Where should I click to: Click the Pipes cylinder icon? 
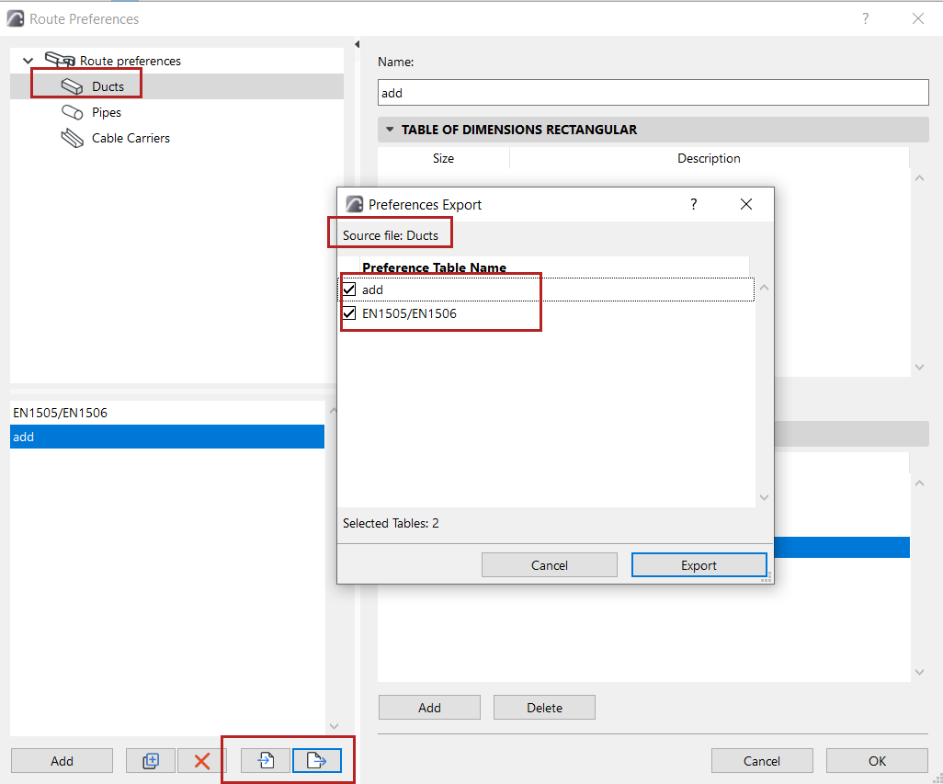click(x=73, y=112)
